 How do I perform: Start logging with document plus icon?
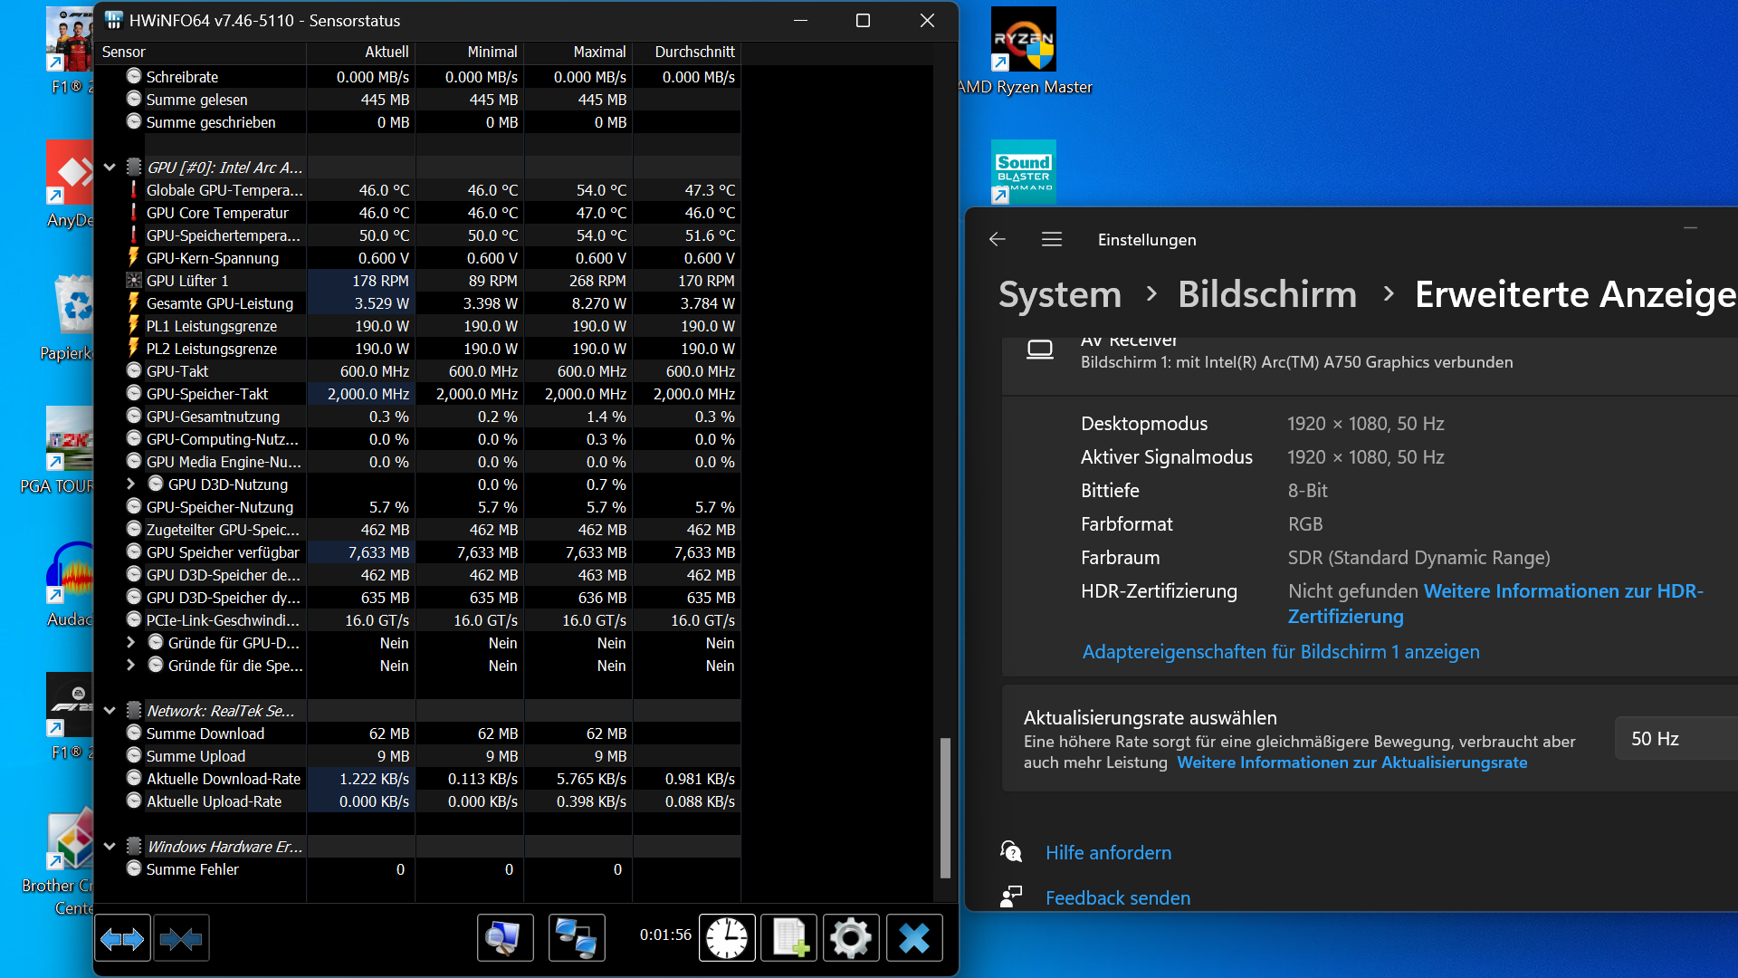pos(789,938)
